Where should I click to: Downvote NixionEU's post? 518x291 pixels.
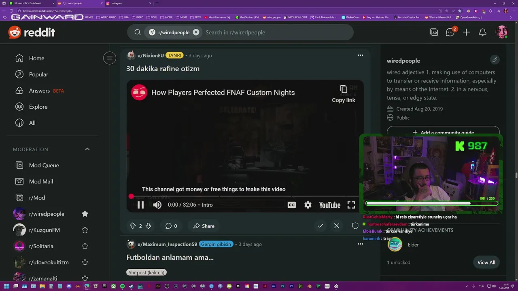[x=148, y=226]
